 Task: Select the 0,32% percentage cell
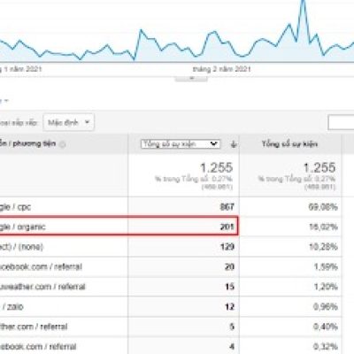coord(326,346)
